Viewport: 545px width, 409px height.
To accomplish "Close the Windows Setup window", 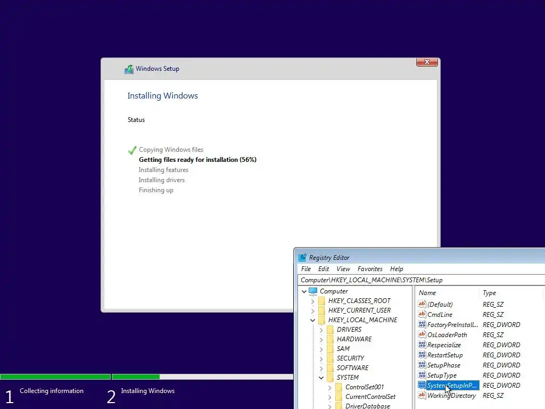I will (427, 62).
